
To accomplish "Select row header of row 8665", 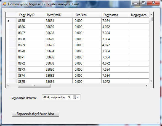I will click(12, 21).
